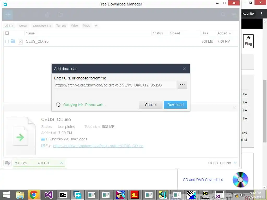Click Free Download Manager taskbar icon
The width and height of the screenshot is (267, 200).
tap(77, 195)
